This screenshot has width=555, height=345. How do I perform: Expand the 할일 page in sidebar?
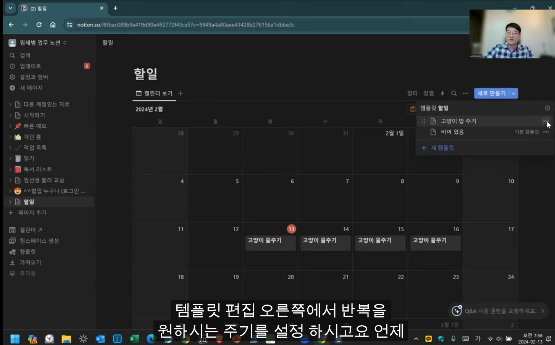tap(10, 202)
